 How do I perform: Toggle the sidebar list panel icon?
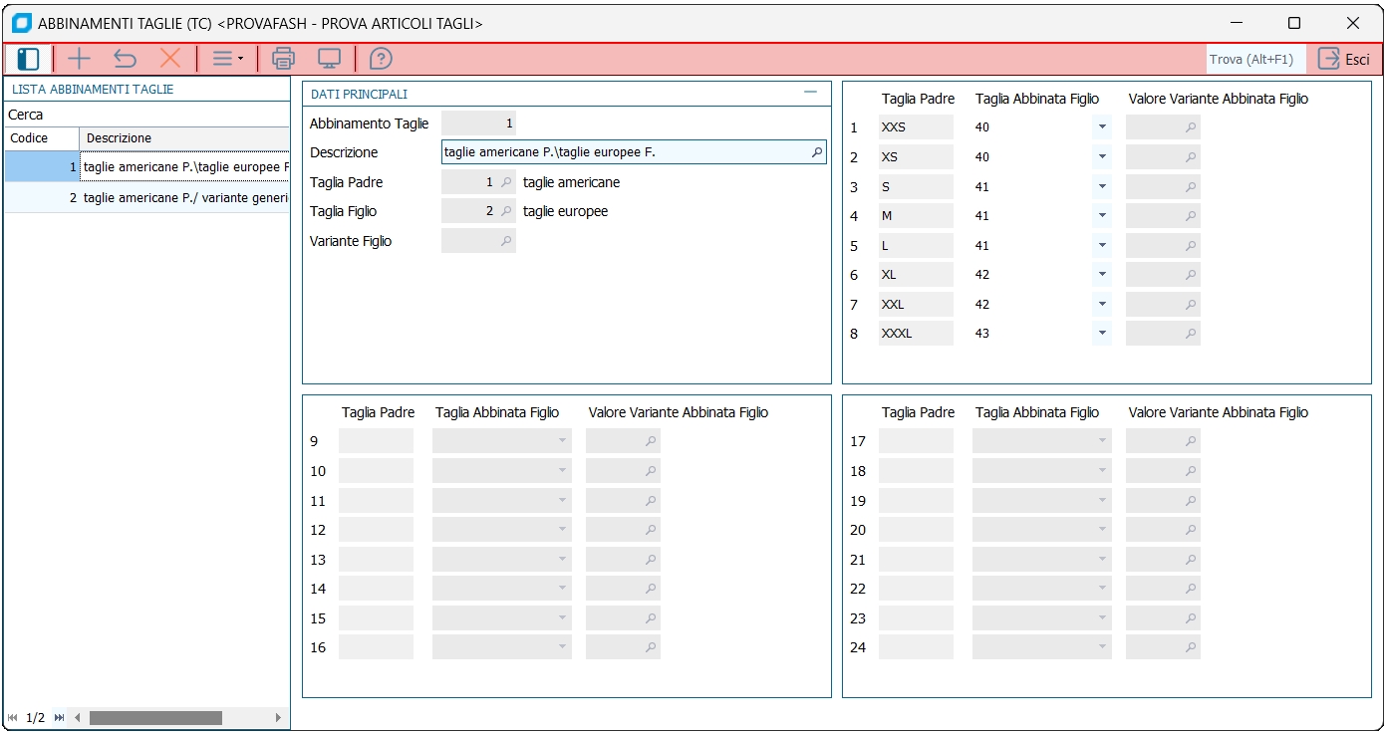tap(28, 59)
